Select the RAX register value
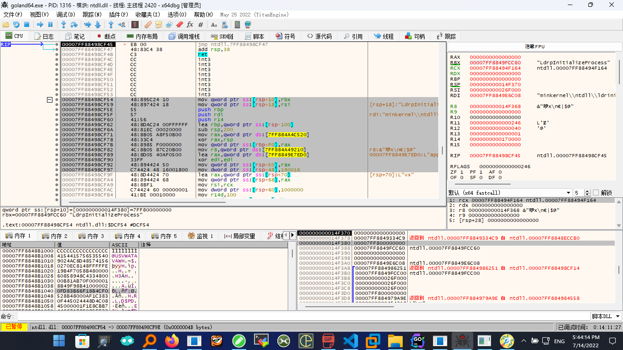The height and width of the screenshot is (350, 623). (495, 57)
